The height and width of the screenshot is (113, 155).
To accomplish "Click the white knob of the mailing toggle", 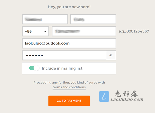I will pos(36,68).
